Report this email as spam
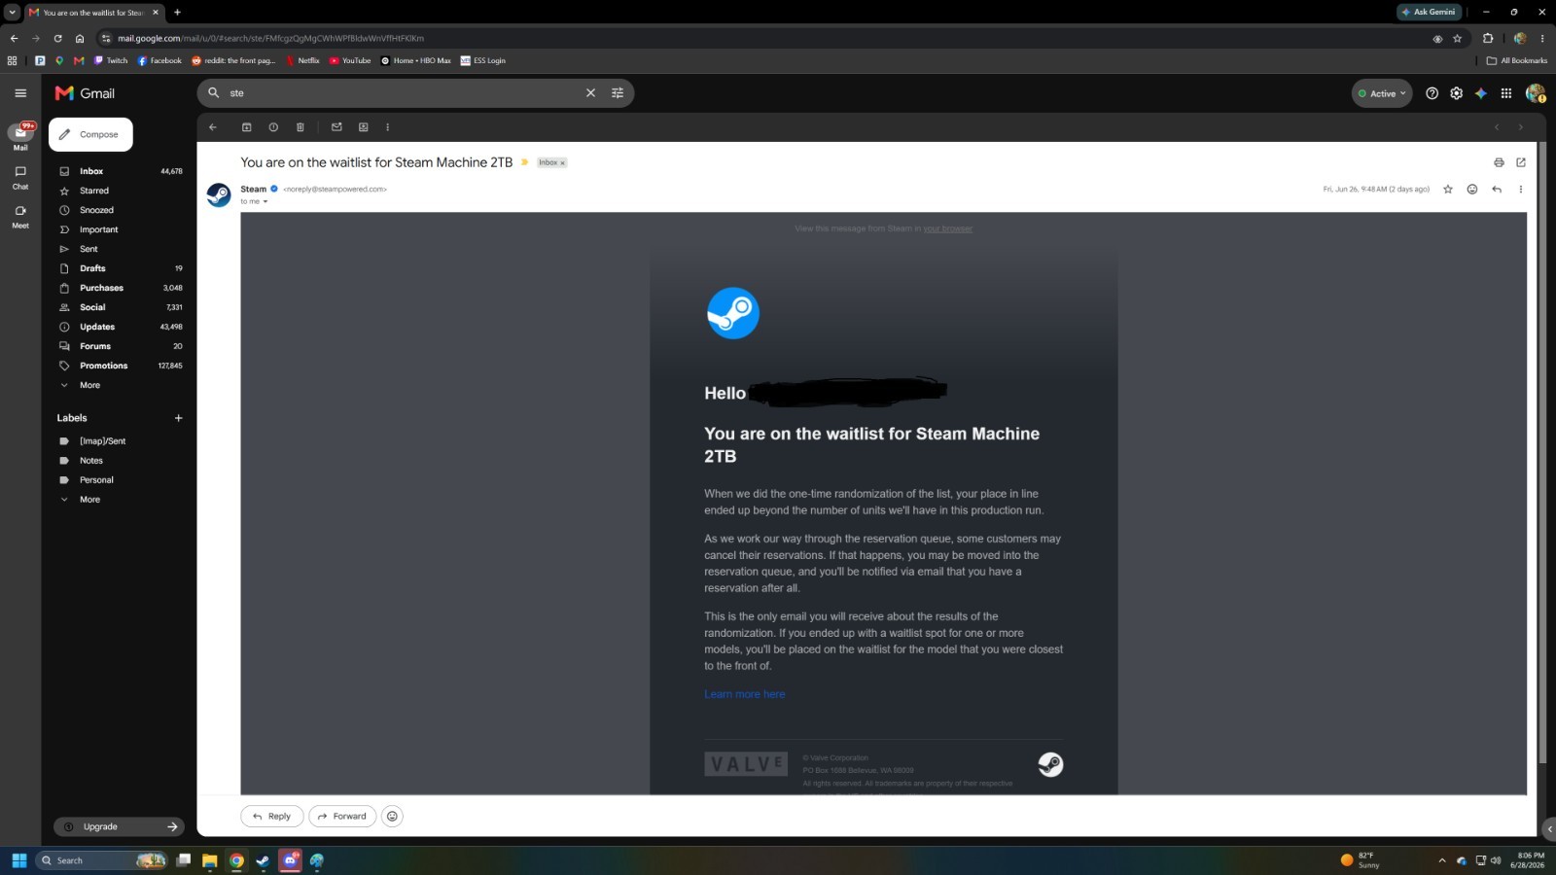This screenshot has height=875, width=1556. pyautogui.click(x=273, y=127)
